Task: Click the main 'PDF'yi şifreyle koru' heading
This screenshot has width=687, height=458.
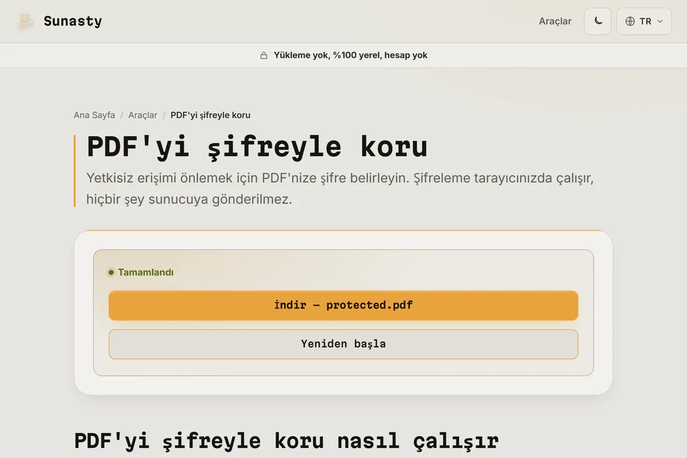Action: pos(257,146)
